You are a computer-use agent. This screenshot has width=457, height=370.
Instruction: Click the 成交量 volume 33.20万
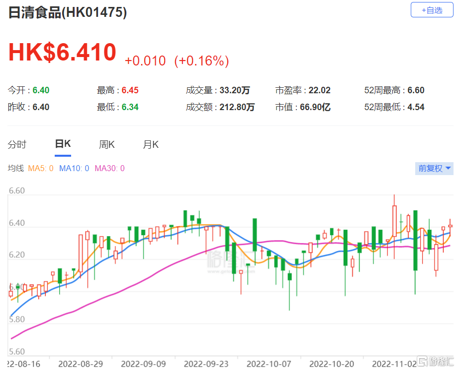click(235, 90)
